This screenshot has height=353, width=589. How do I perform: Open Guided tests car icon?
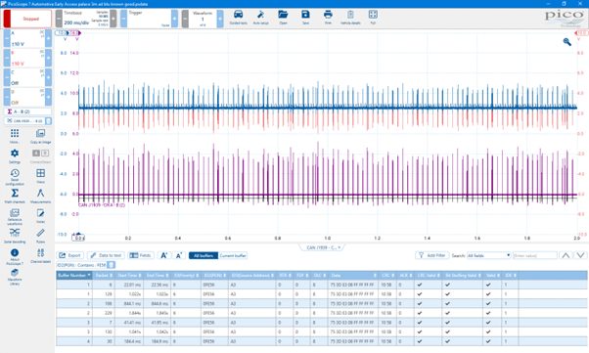(238, 18)
